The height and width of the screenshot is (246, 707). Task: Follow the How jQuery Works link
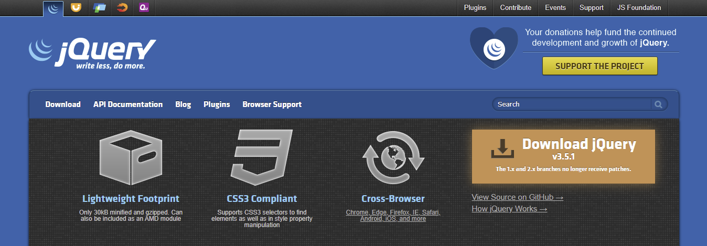509,209
